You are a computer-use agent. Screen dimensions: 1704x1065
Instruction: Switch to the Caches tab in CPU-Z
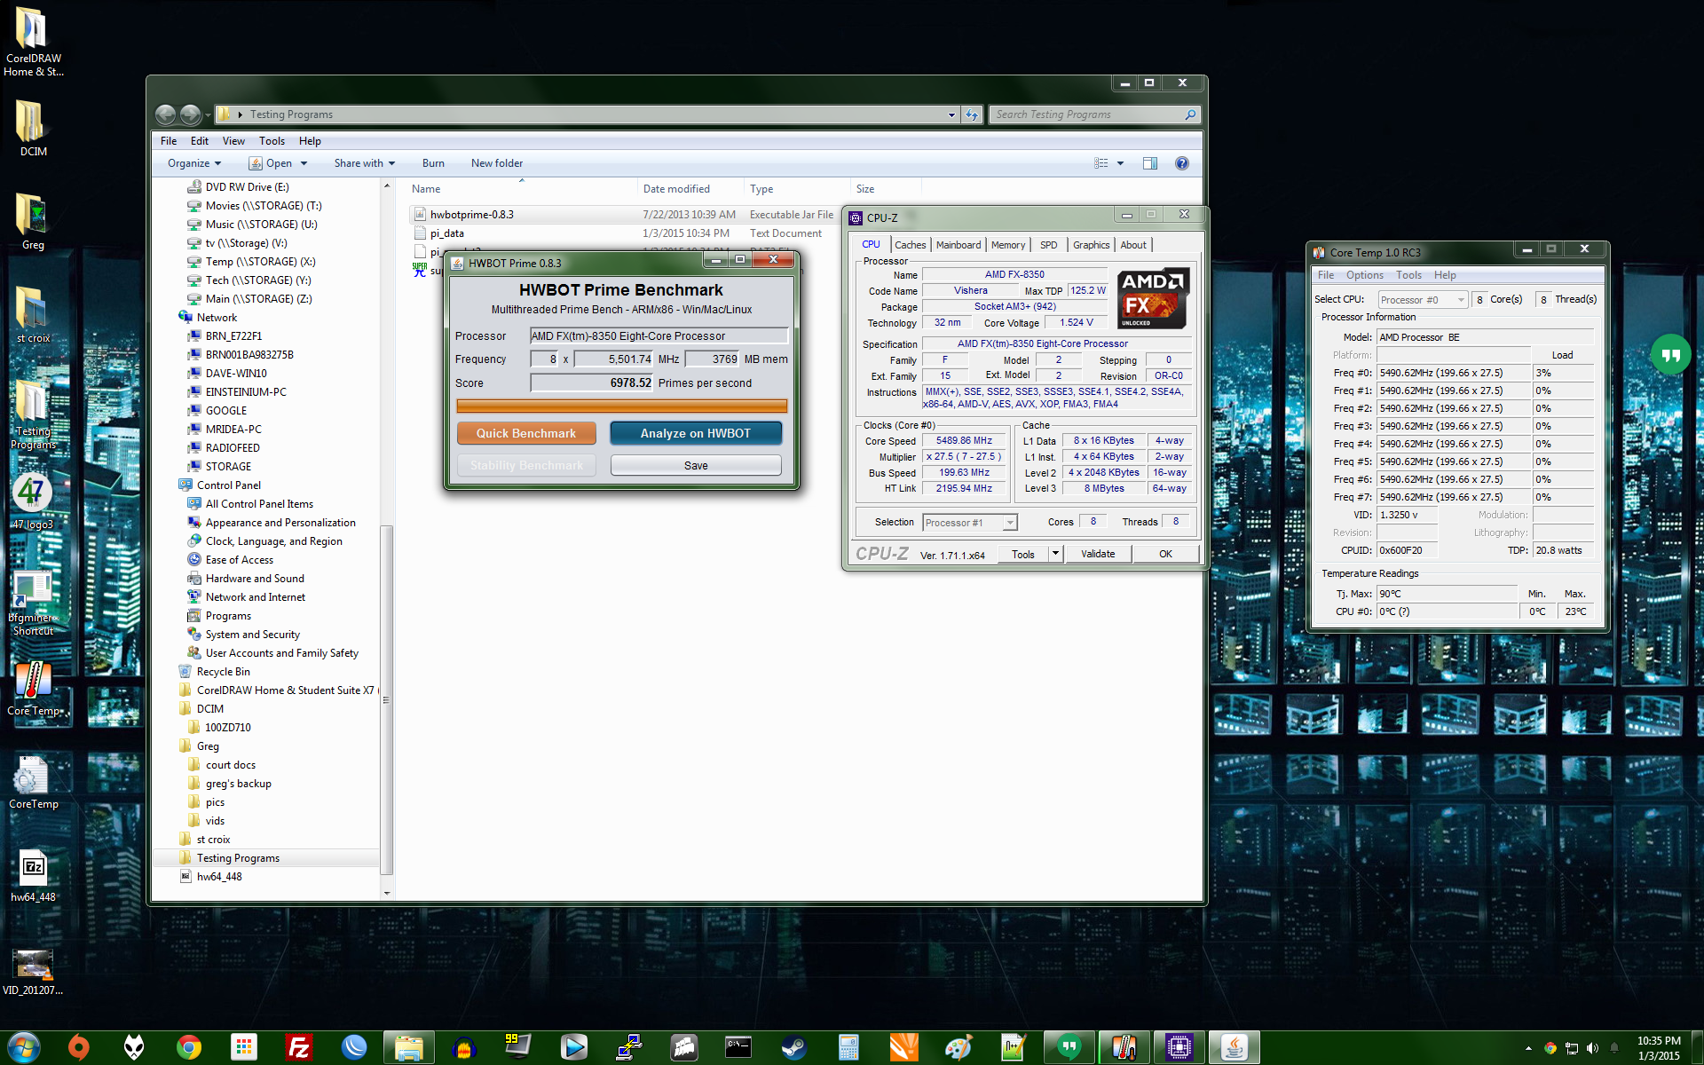coord(910,245)
